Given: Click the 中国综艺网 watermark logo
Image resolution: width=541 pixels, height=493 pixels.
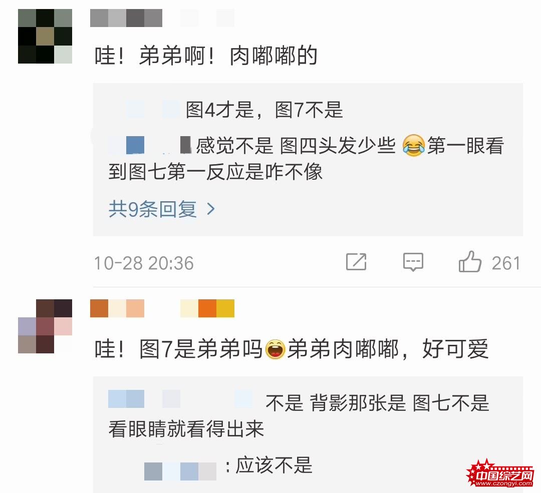Looking at the screenshot, I should click(x=499, y=473).
